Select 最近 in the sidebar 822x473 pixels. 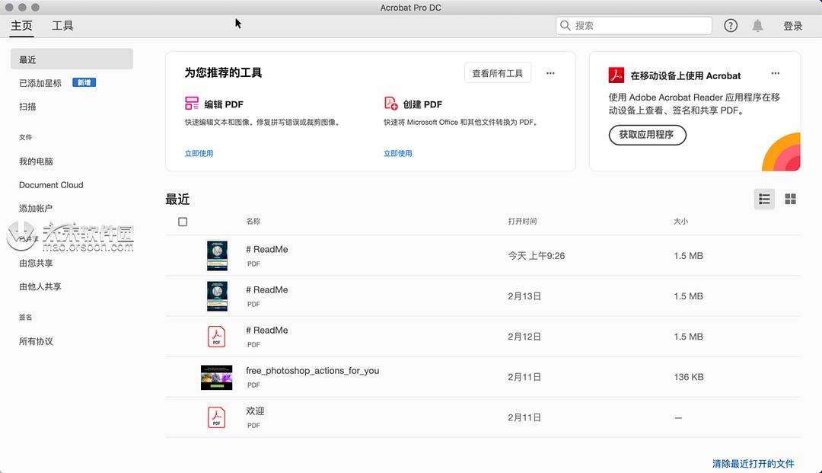72,59
